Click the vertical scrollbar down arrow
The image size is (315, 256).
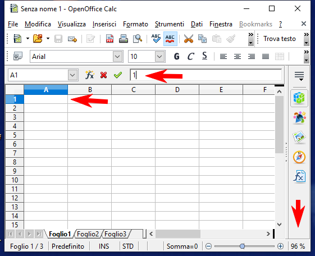click(x=279, y=224)
